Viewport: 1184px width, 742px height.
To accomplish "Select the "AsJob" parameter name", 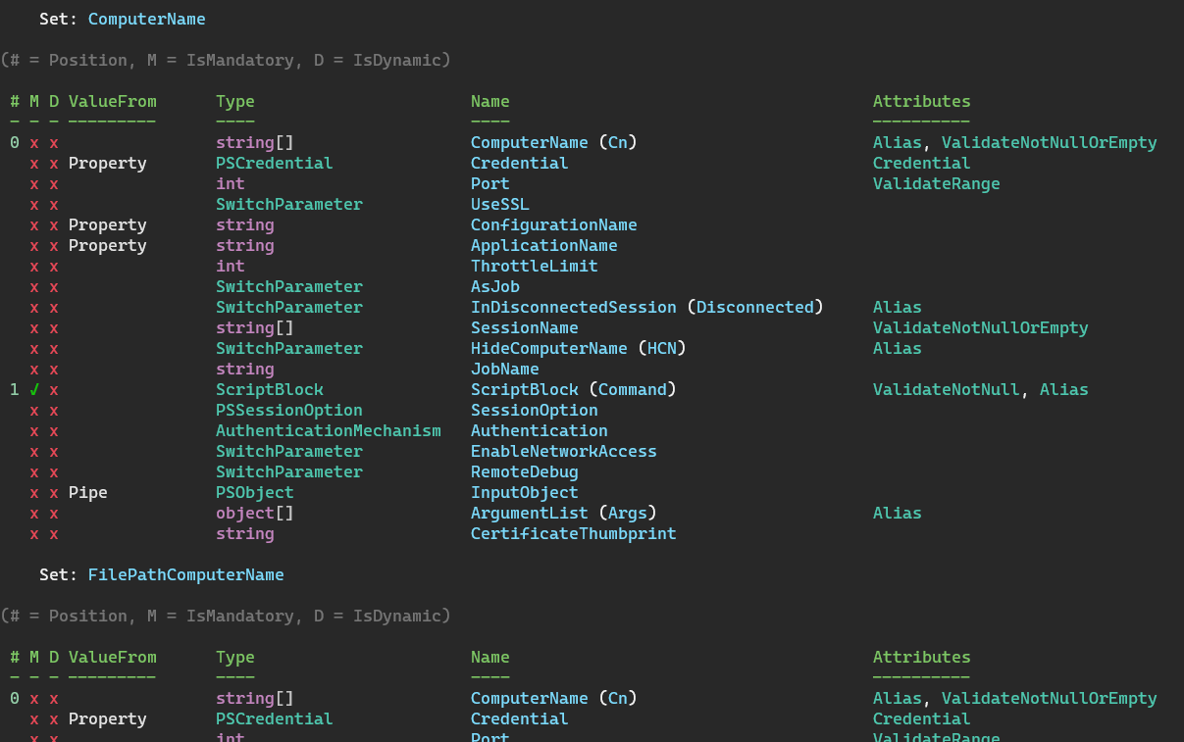I will [x=495, y=286].
